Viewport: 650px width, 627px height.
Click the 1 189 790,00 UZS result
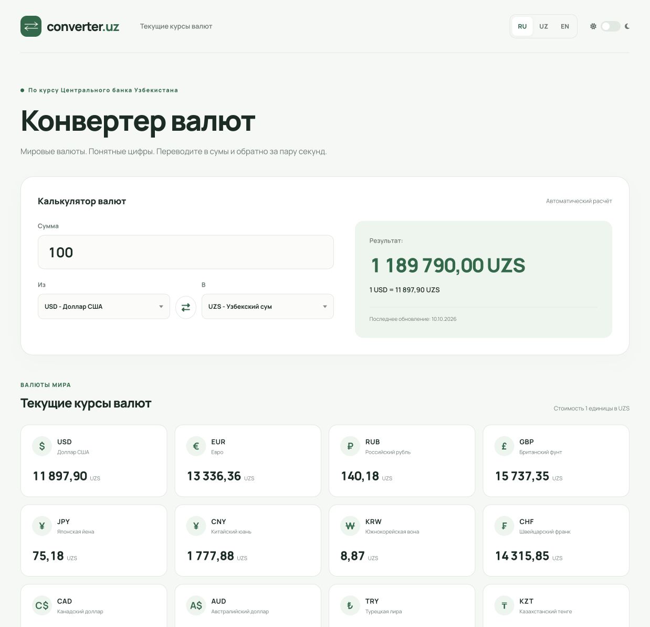(448, 266)
